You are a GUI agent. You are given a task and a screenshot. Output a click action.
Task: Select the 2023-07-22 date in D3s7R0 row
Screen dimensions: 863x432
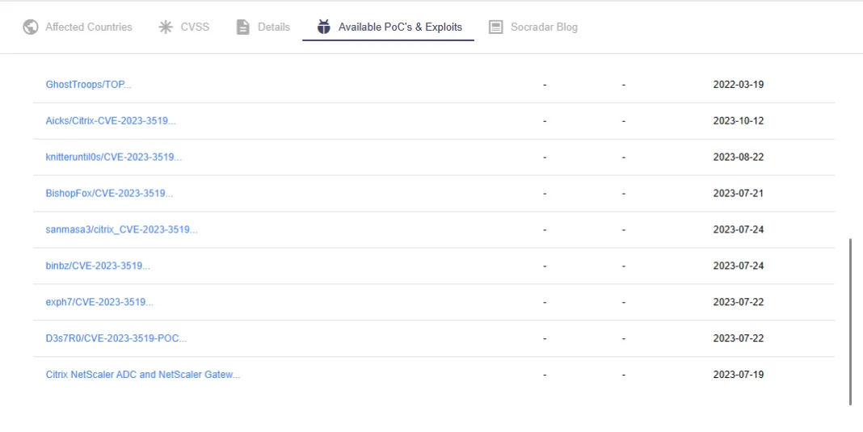pyautogui.click(x=738, y=339)
